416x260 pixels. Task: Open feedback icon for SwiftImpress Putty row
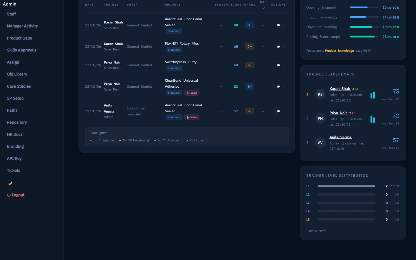[278, 65]
